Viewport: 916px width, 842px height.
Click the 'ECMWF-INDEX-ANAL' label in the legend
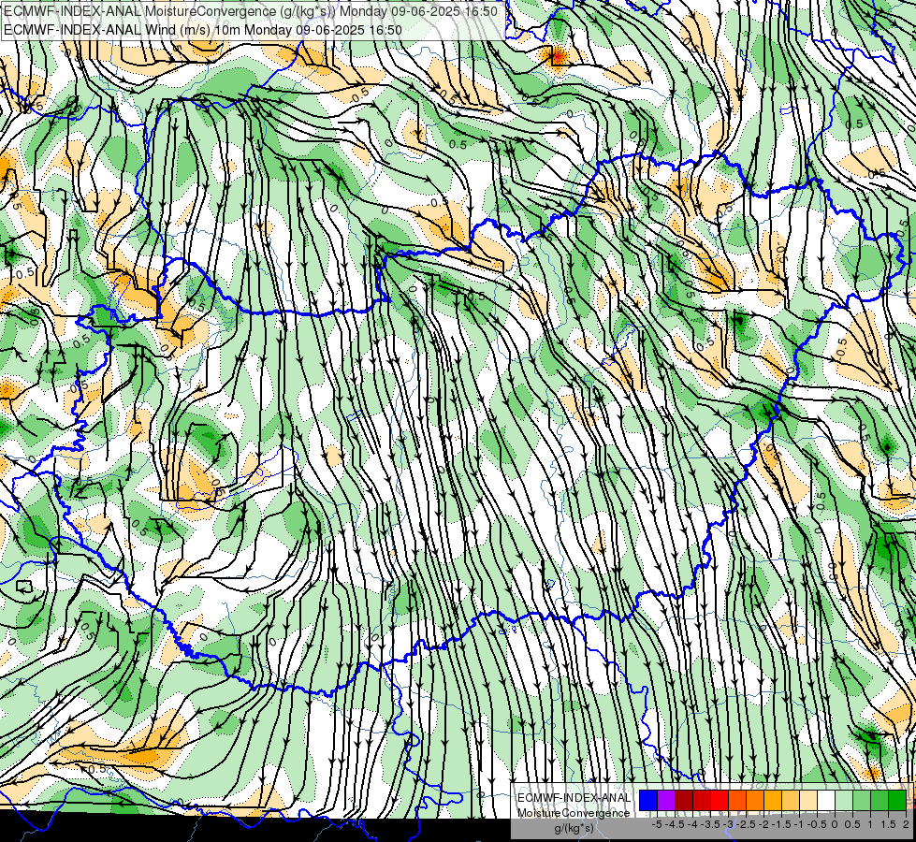[574, 798]
